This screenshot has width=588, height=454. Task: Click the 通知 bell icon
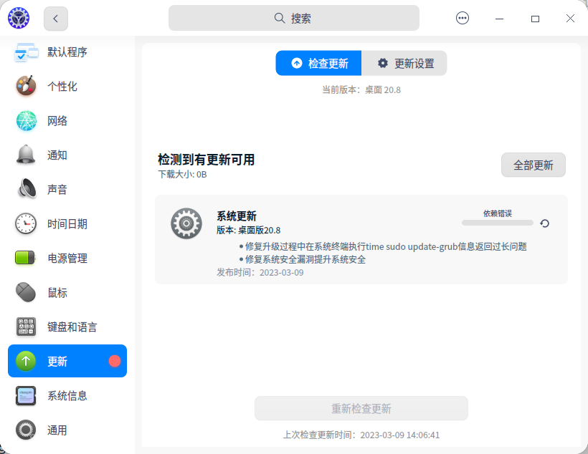(x=26, y=155)
